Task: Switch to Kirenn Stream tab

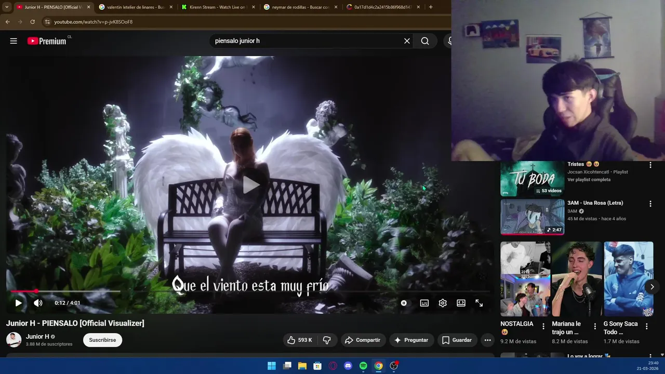Action: click(217, 7)
